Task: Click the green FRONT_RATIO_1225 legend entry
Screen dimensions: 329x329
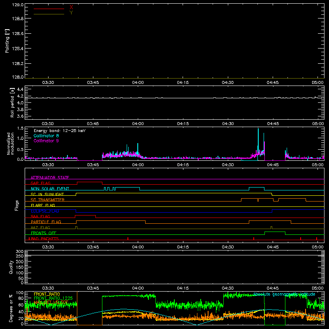Action: (x=53, y=298)
